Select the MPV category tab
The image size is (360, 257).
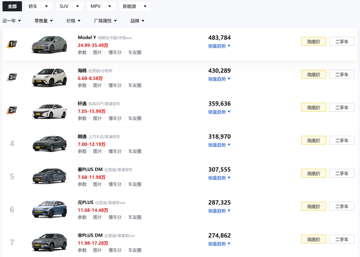point(96,6)
